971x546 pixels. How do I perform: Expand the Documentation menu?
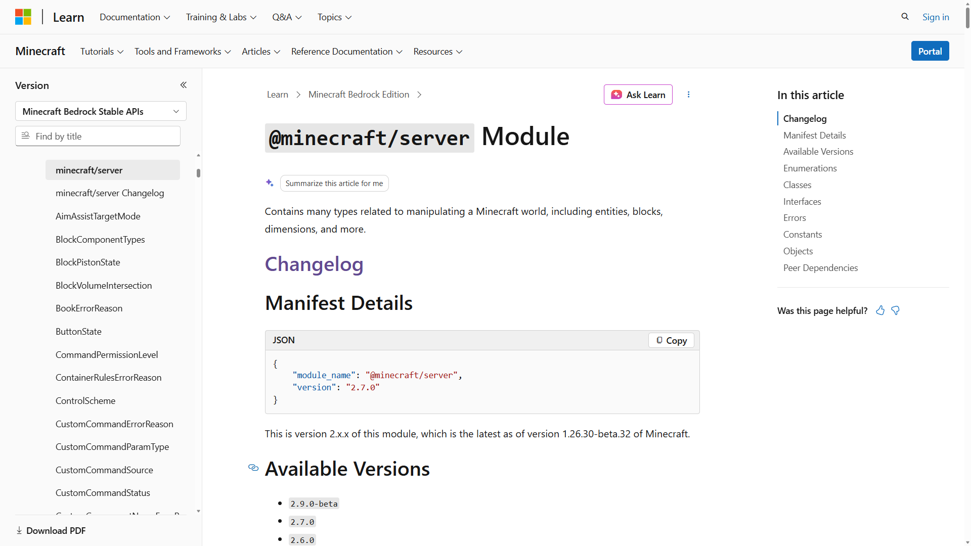pyautogui.click(x=135, y=17)
